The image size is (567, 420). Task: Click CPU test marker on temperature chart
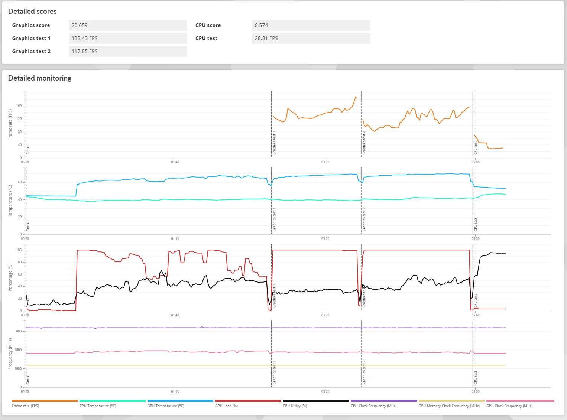point(476,225)
